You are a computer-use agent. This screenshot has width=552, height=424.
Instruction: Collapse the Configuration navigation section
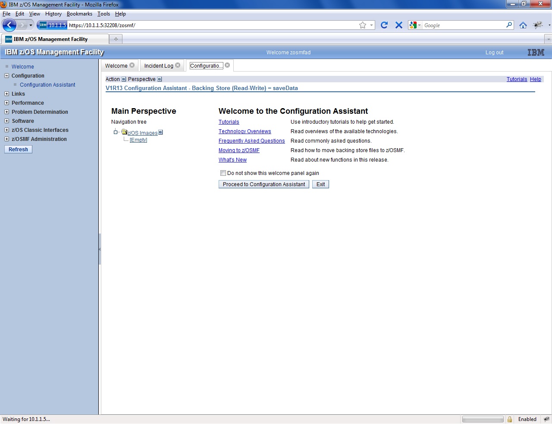(6, 76)
